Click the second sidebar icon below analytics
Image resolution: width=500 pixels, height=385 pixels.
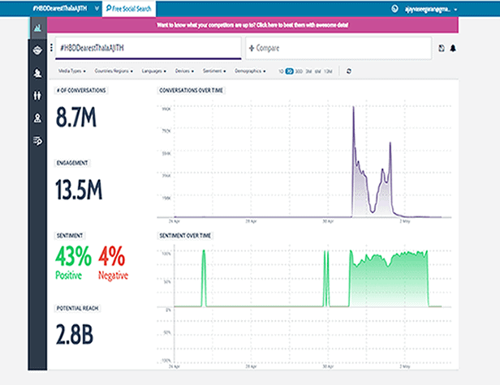(37, 50)
